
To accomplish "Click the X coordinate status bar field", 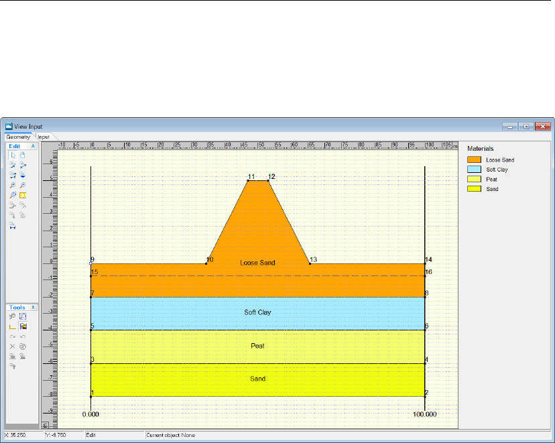I will click(x=23, y=435).
